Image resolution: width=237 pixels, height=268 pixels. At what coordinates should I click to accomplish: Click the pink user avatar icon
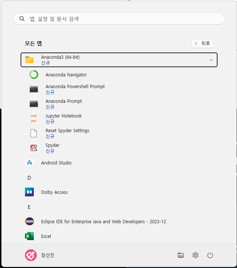tap(31, 255)
